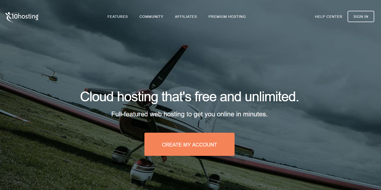
Task: Go to the Community page
Action: tap(151, 17)
